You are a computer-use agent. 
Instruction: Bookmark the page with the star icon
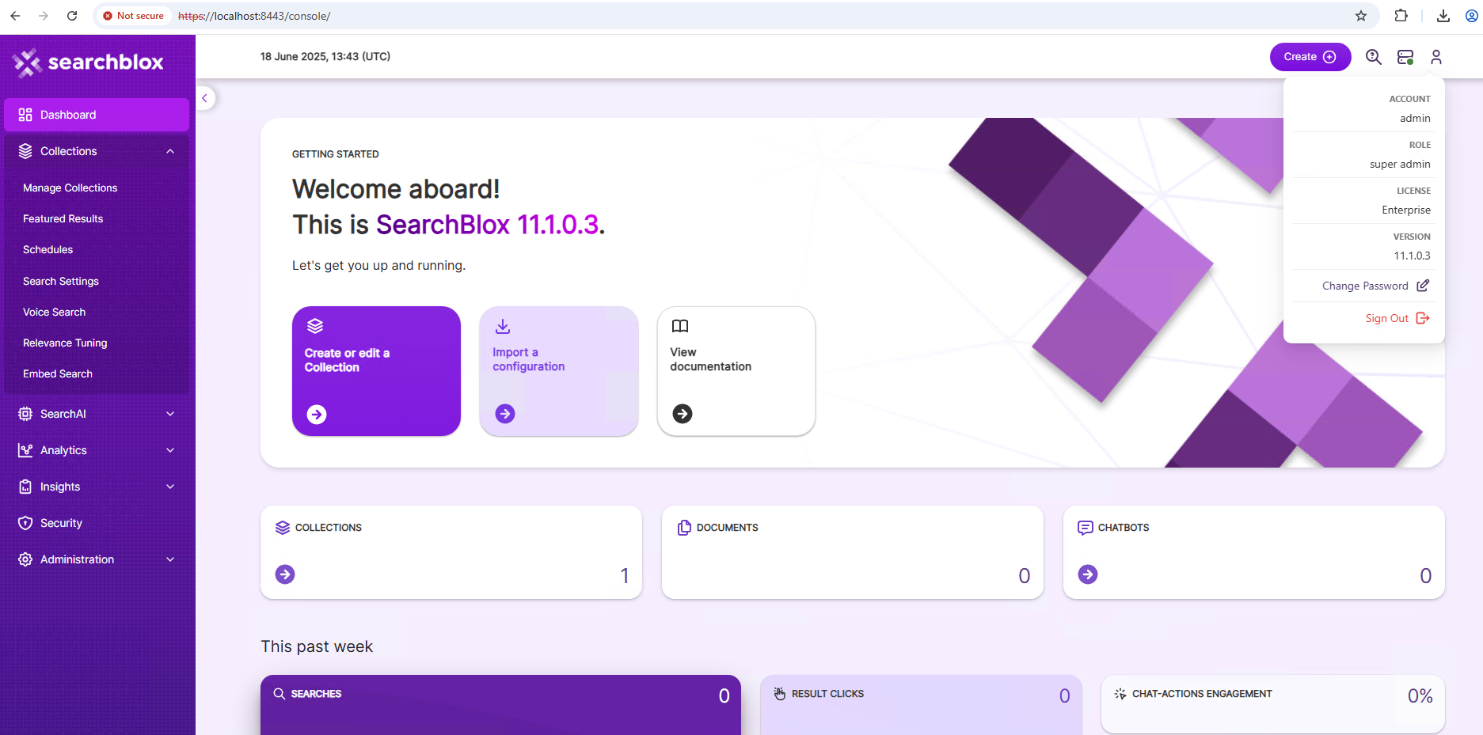(x=1361, y=16)
